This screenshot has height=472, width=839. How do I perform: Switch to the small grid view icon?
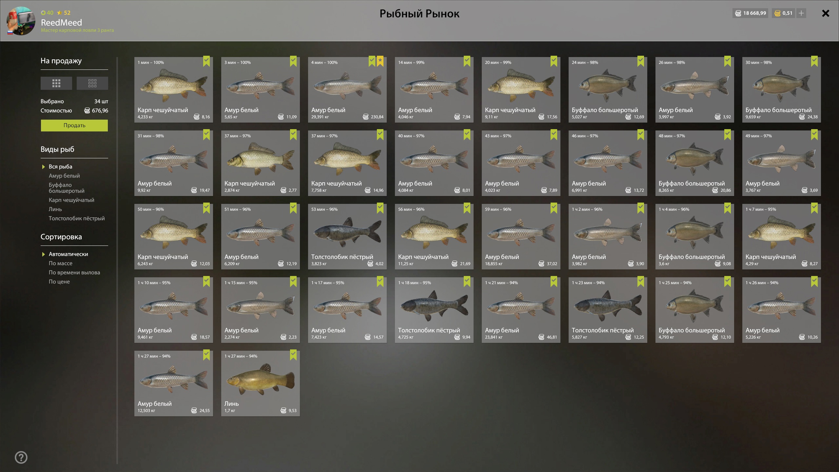click(x=92, y=83)
